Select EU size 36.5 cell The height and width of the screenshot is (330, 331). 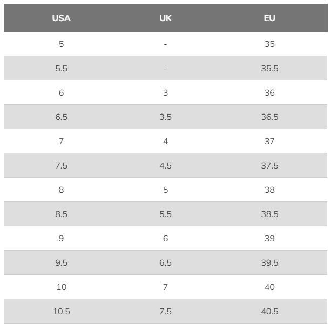click(269, 117)
